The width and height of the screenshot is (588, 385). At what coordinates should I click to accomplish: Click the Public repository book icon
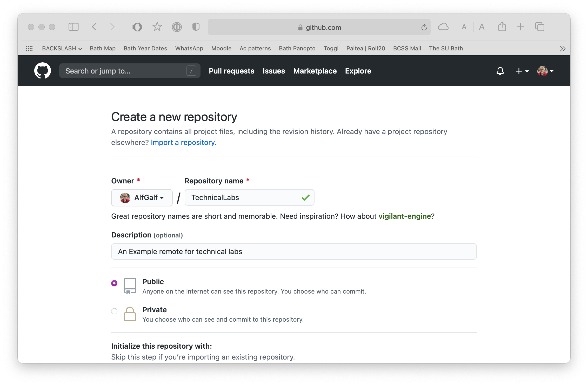(x=130, y=286)
